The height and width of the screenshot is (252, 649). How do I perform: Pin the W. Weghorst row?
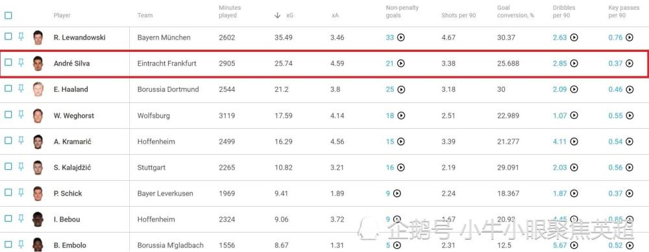tap(21, 115)
